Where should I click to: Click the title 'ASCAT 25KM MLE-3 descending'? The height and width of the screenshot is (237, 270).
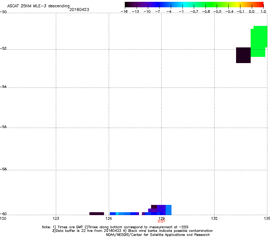(x=38, y=6)
